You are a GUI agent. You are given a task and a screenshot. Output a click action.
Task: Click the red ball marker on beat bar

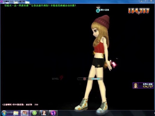pyautogui.click(x=85, y=79)
